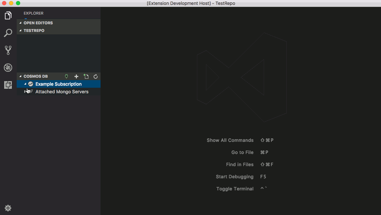Screen dimensions: 381x215
Task: Click the EXPLORER title text
Action: tap(33, 13)
